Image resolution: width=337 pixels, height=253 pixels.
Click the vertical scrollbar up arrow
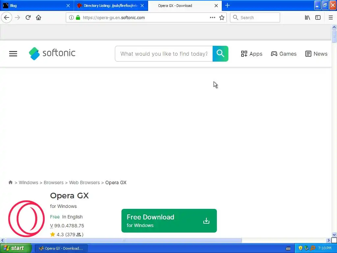coord(334,27)
